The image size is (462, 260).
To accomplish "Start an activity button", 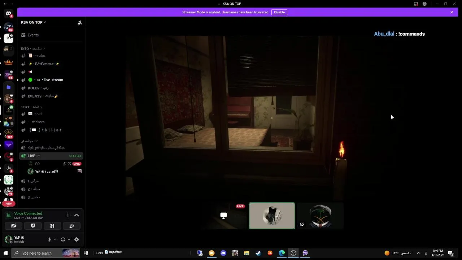I will [52, 226].
